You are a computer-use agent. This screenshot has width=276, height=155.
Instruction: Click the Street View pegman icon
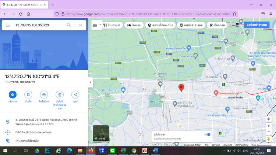click(269, 139)
